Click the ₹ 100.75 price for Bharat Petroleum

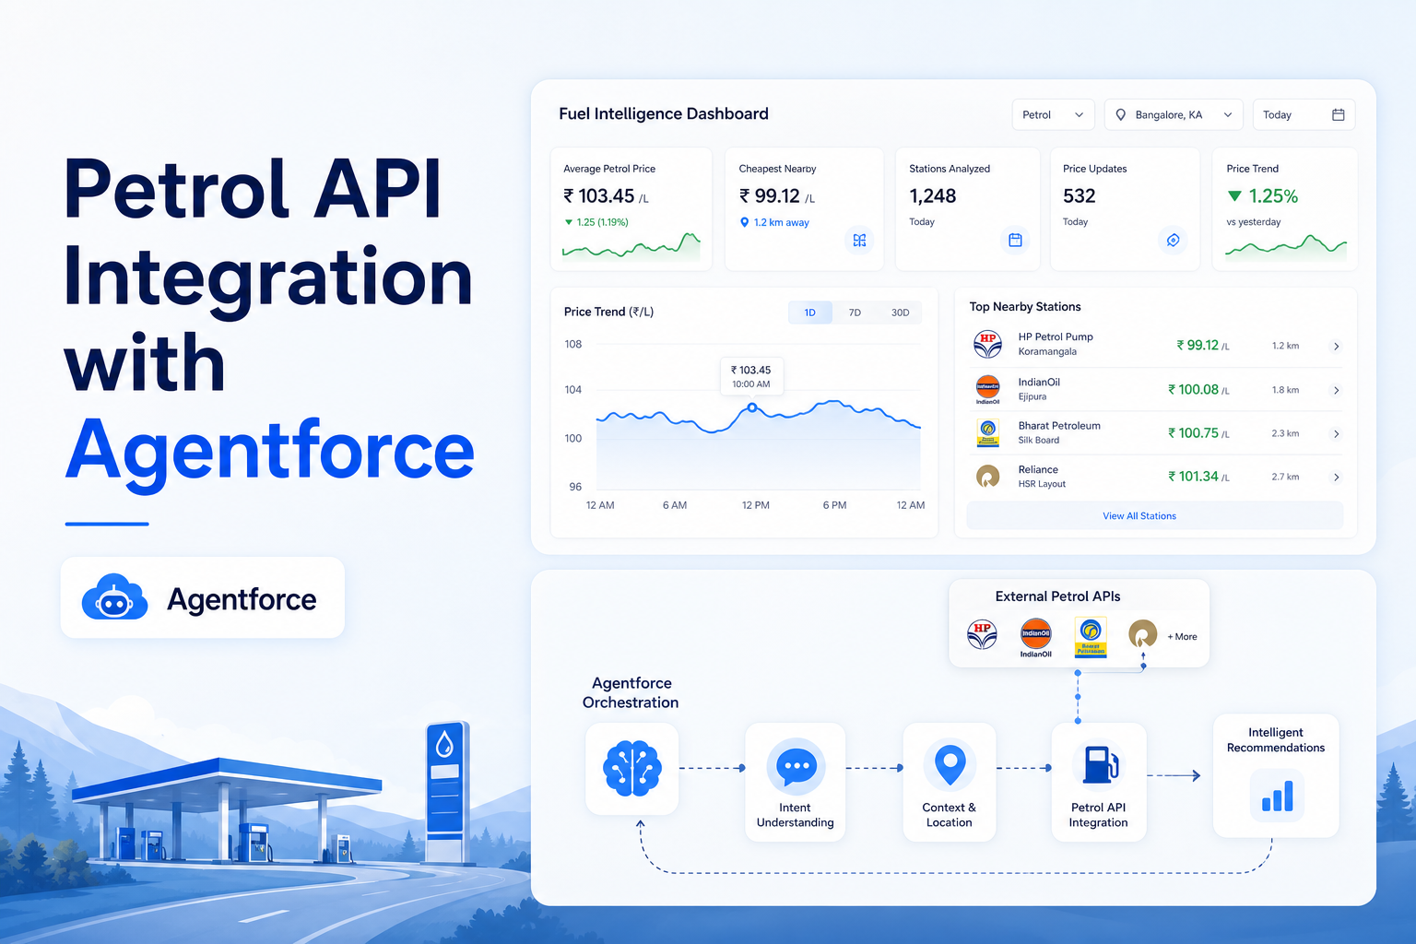pos(1198,433)
